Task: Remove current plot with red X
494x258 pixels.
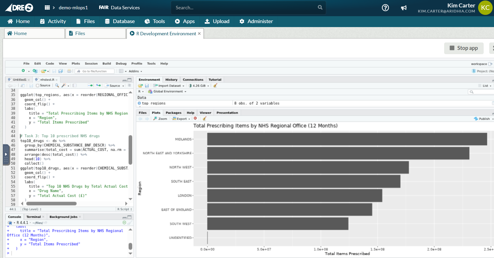Action: (x=195, y=119)
